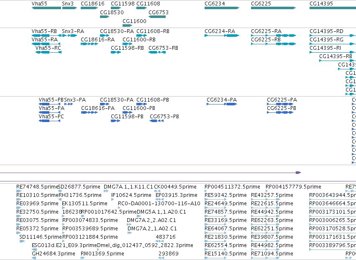Click EST SD11146.5prime

[41, 237]
